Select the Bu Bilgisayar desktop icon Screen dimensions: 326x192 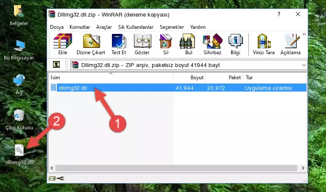pyautogui.click(x=19, y=50)
